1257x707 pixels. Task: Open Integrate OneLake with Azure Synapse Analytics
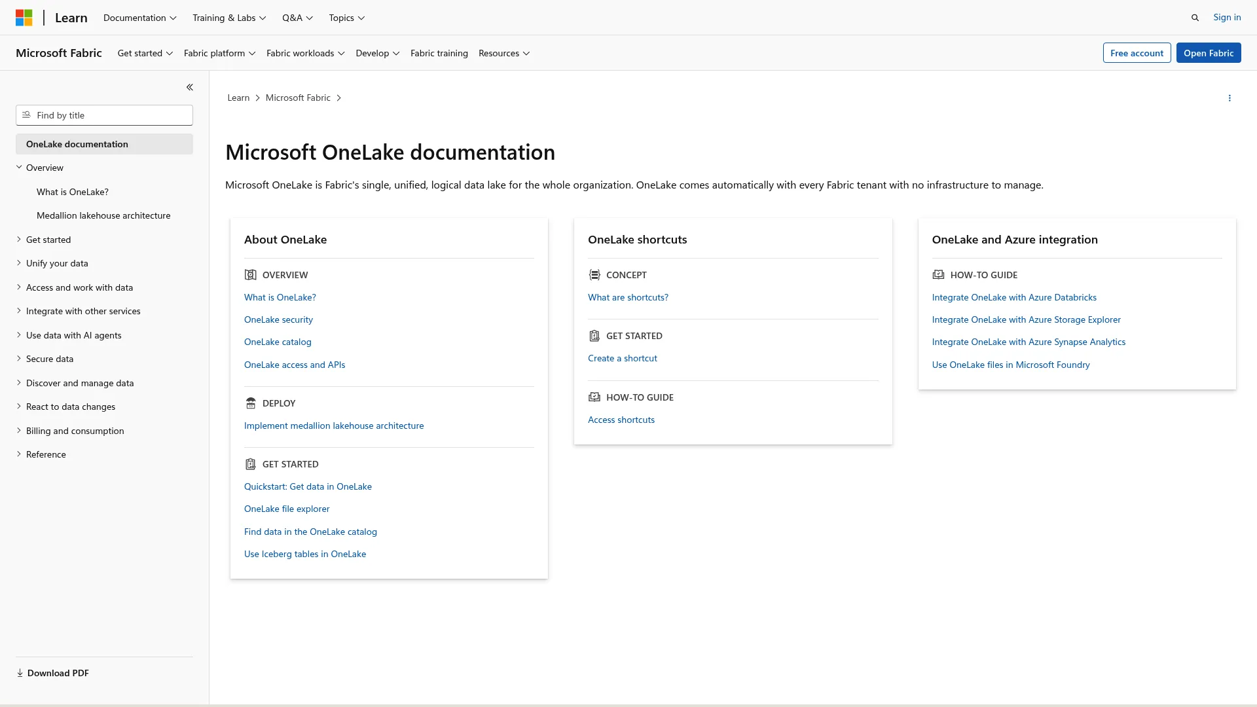click(1029, 342)
